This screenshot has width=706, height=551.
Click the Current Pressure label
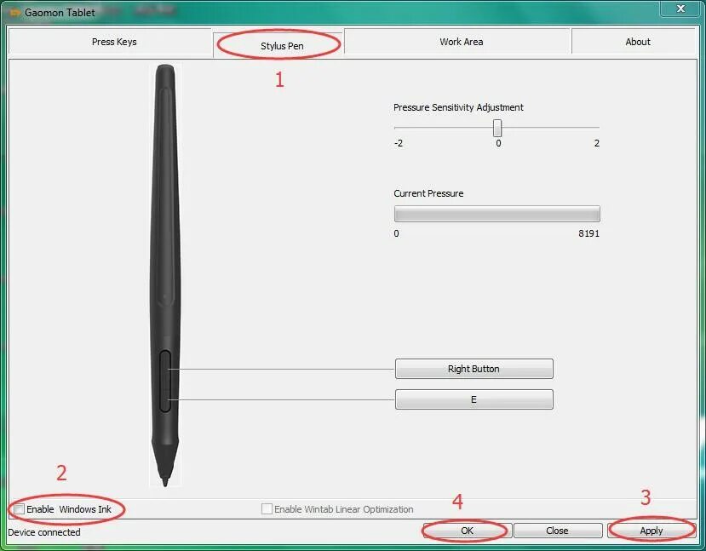[428, 193]
